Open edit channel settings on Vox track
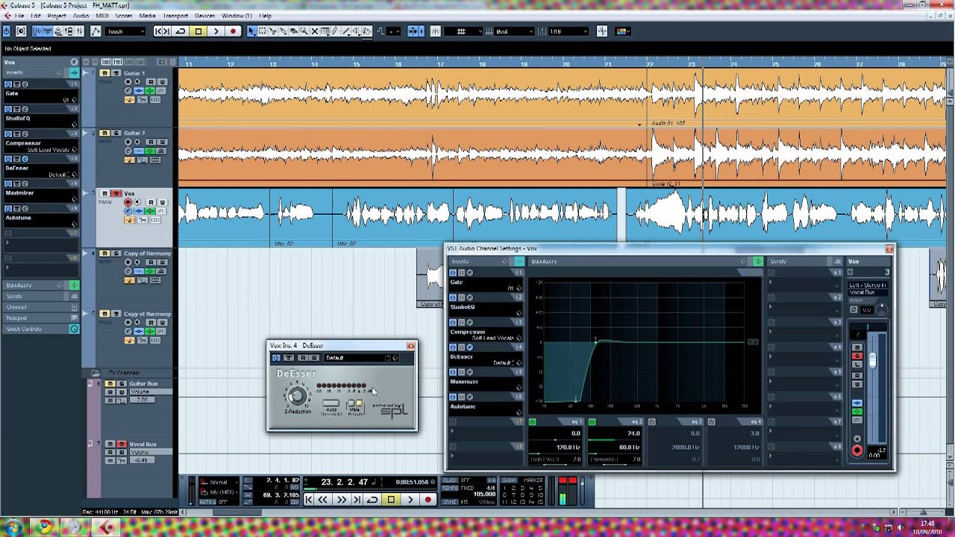 (x=128, y=211)
